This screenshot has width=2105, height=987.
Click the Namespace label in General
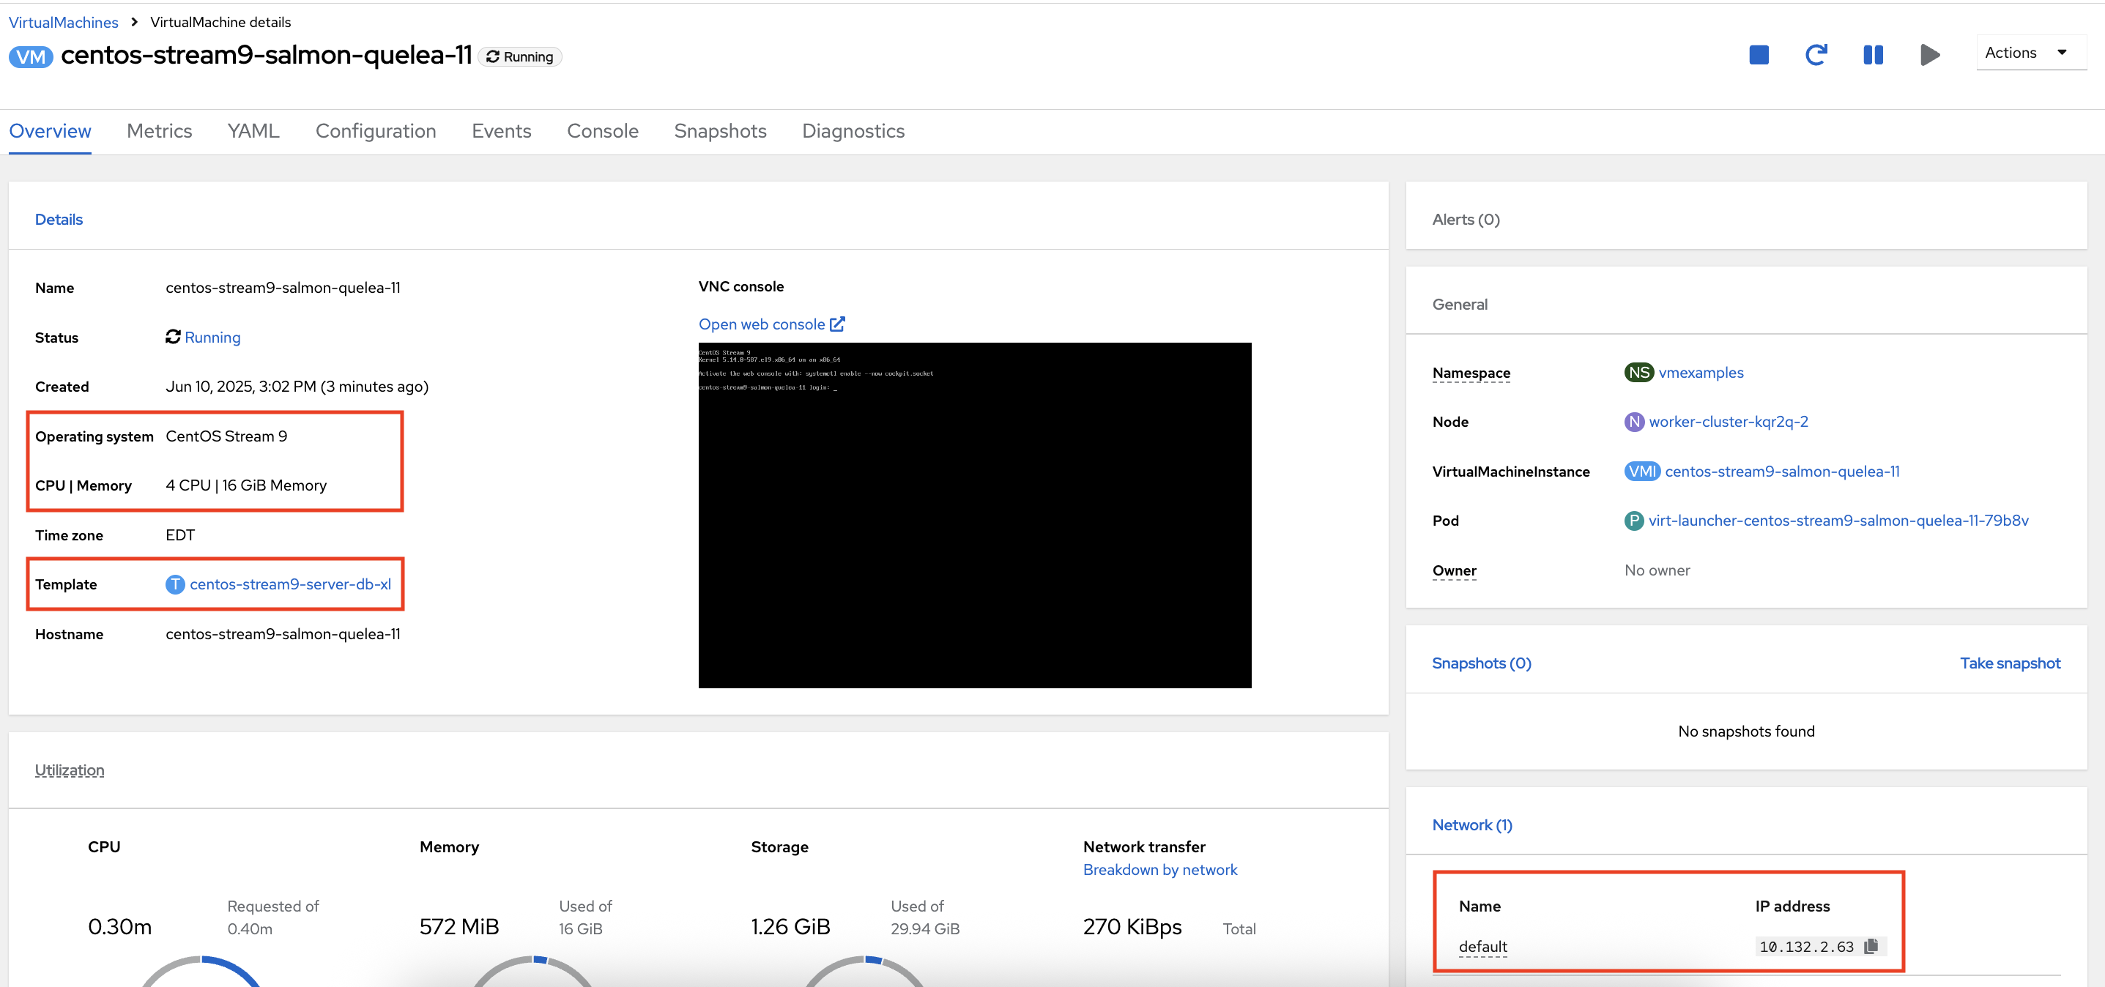pos(1471,373)
